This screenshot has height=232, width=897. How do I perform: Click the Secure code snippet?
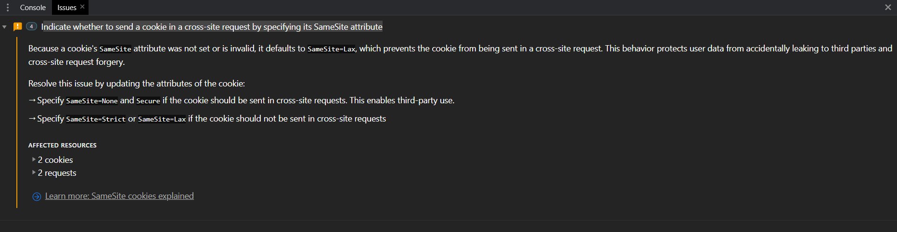point(148,101)
